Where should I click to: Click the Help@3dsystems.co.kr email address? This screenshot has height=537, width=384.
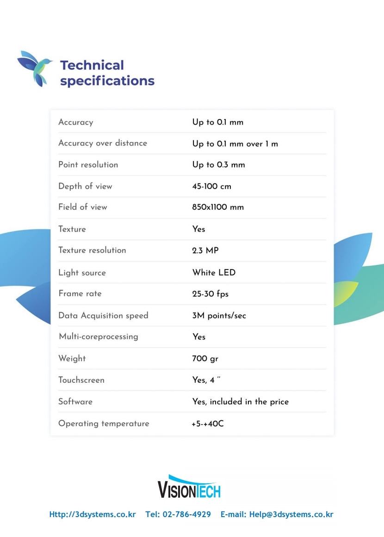coord(291,514)
